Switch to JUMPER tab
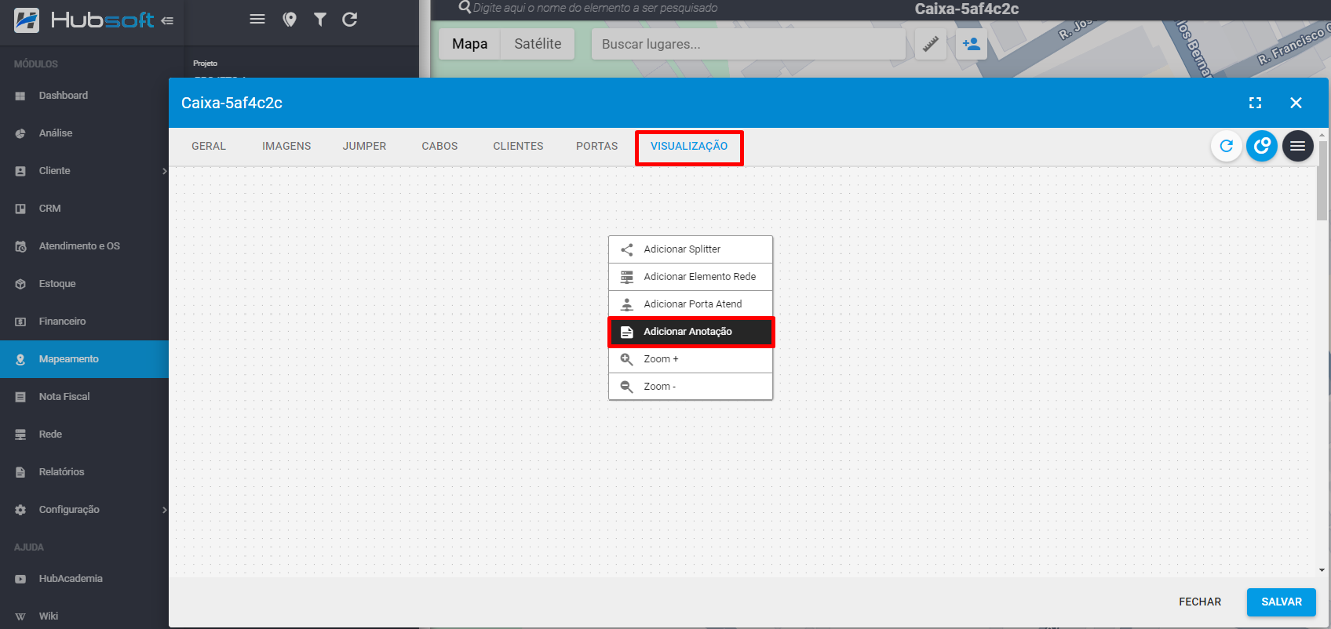This screenshot has height=629, width=1331. (x=364, y=147)
